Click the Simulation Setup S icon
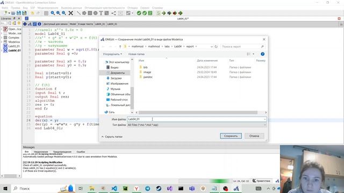This screenshot has height=193, width=344. point(158,13)
